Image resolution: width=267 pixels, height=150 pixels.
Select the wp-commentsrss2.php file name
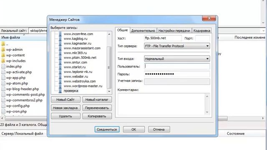[24, 100]
